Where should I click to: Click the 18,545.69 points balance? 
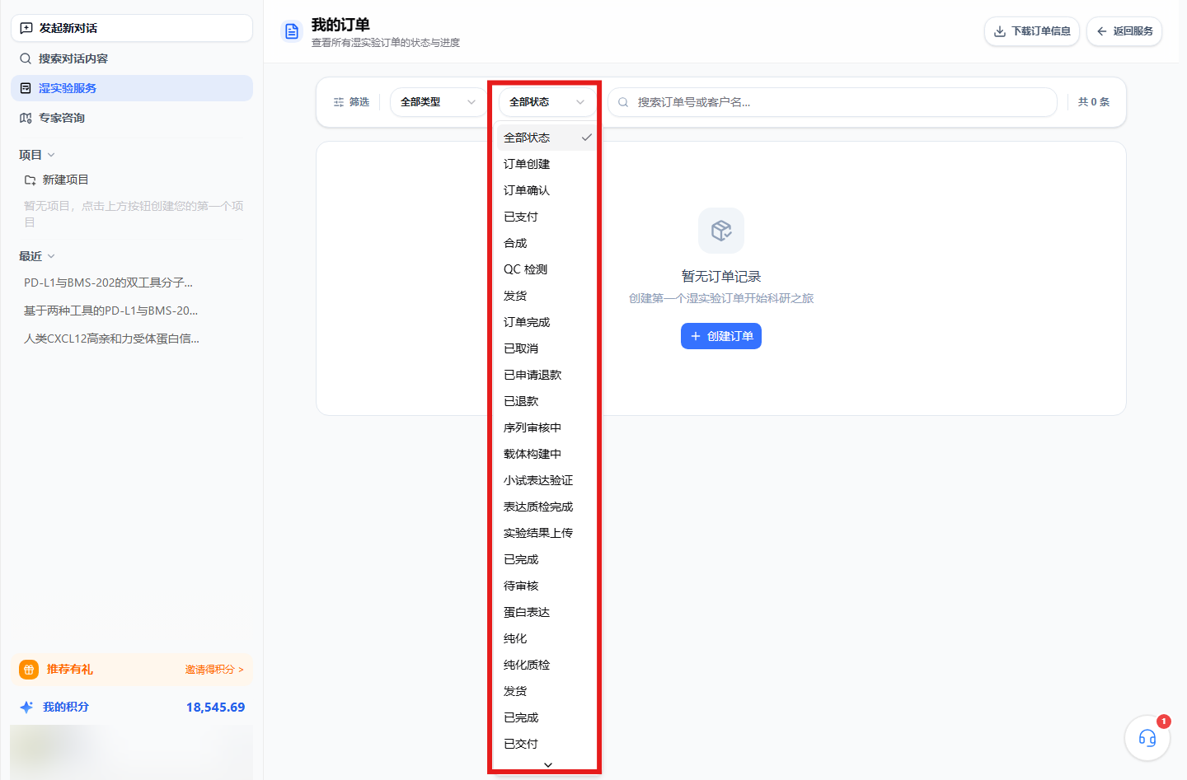coord(215,707)
